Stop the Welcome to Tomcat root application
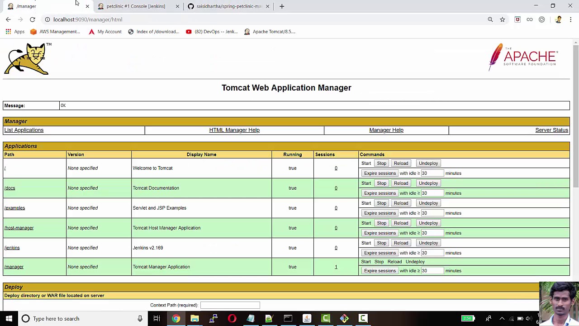The width and height of the screenshot is (579, 326). point(381,163)
